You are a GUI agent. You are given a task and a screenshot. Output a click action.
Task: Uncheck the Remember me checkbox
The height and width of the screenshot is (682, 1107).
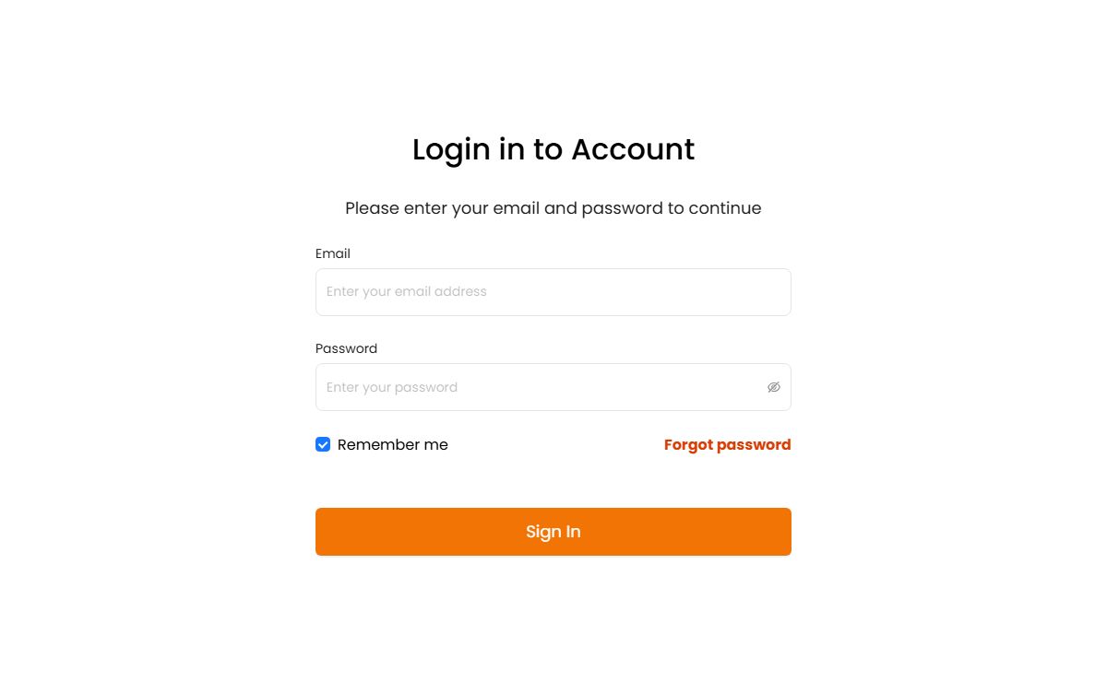(323, 444)
